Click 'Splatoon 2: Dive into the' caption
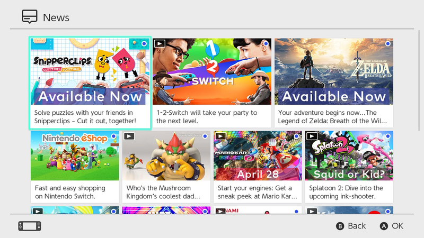This screenshot has width=424, height=238. point(346,192)
